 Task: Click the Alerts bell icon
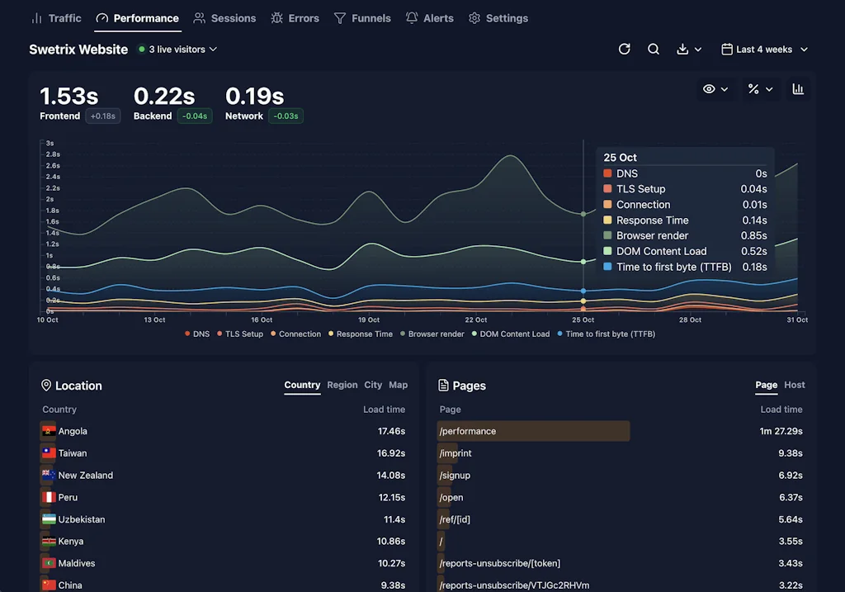pyautogui.click(x=412, y=17)
